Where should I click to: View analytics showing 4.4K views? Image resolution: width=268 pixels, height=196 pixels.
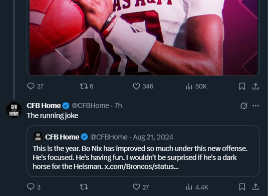point(197,187)
